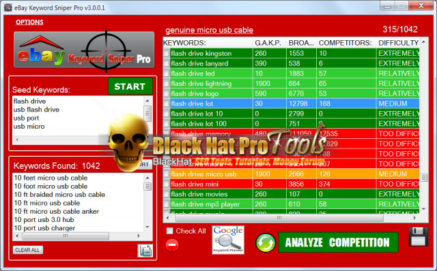Image resolution: width=437 pixels, height=271 pixels.
Task: Tick the checkbox for flash drive lot
Action: pos(167,103)
